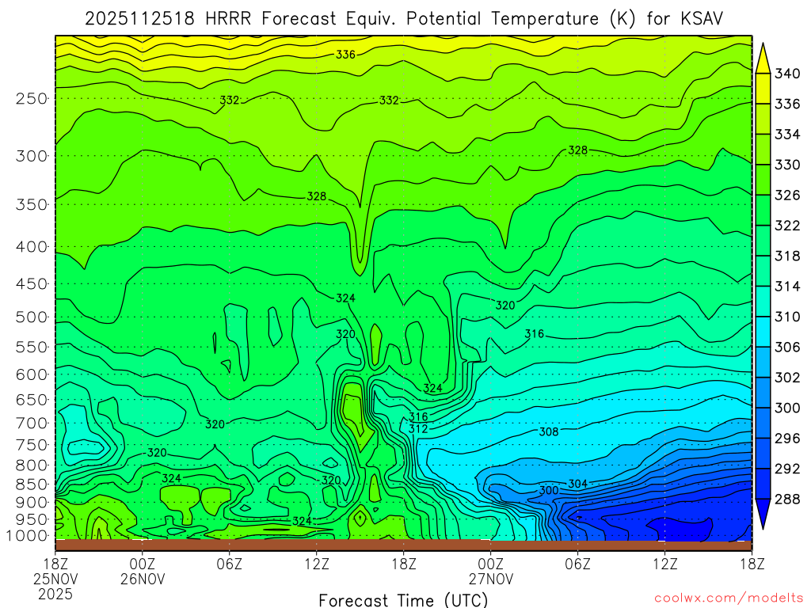Click the 312 contour label inside the plot
This screenshot has width=811, height=608.
[418, 428]
